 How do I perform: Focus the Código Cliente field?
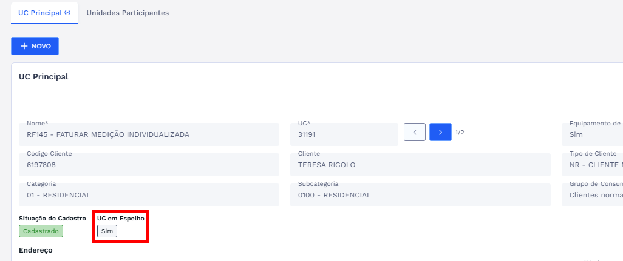click(149, 165)
